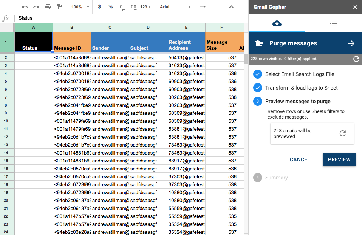Image resolution: width=362 pixels, height=235 pixels.
Task: Switch to the cloud upload tab
Action: [277, 23]
